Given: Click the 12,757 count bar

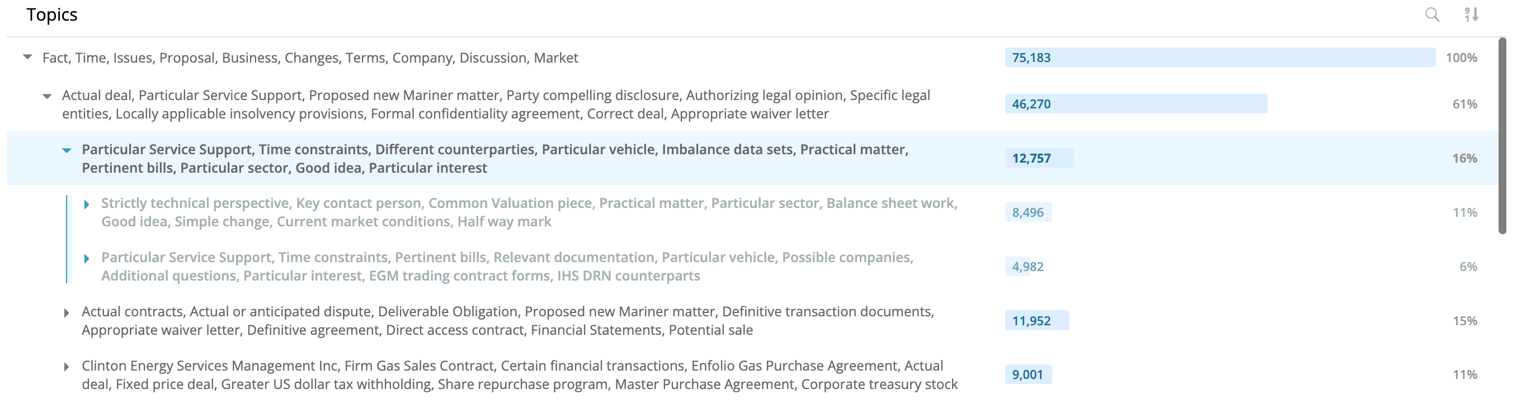Looking at the screenshot, I should click(x=1039, y=158).
